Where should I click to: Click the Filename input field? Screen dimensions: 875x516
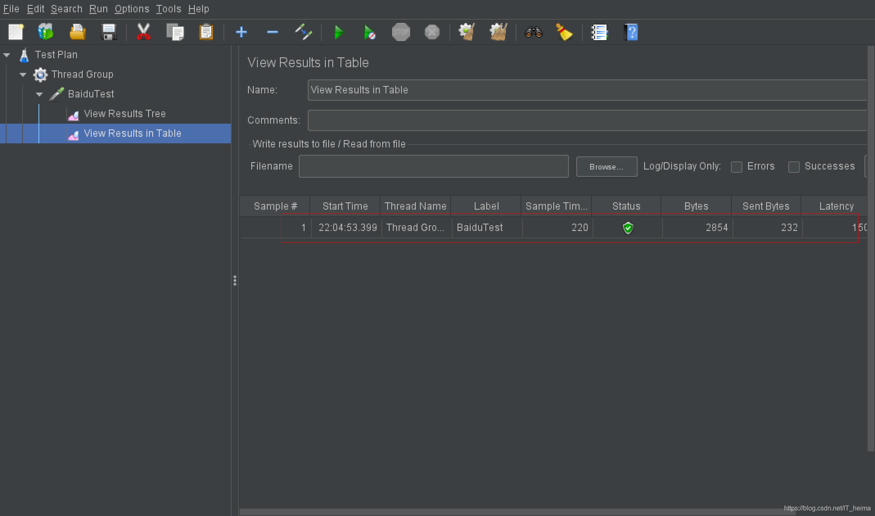coord(433,166)
